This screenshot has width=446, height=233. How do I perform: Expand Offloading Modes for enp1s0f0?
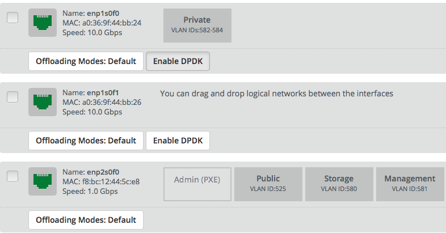point(86,61)
